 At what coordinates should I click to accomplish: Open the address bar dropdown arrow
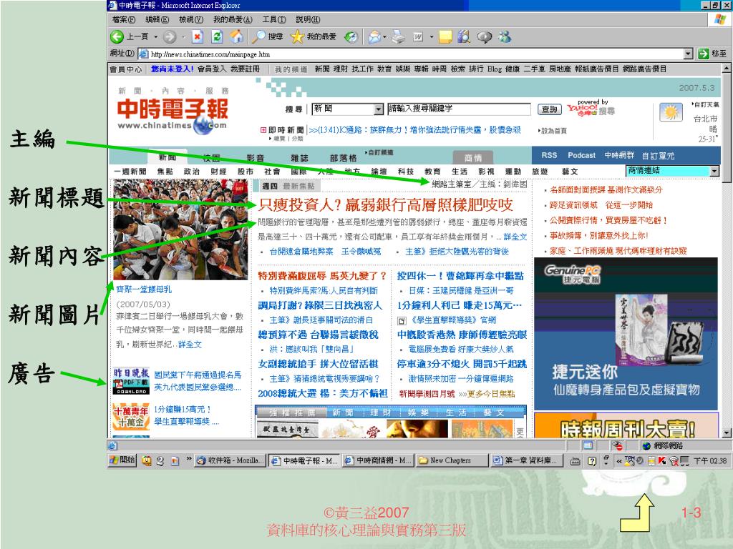688,54
